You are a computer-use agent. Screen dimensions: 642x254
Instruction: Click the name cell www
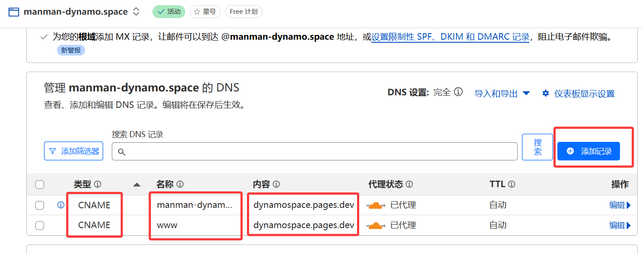167,225
